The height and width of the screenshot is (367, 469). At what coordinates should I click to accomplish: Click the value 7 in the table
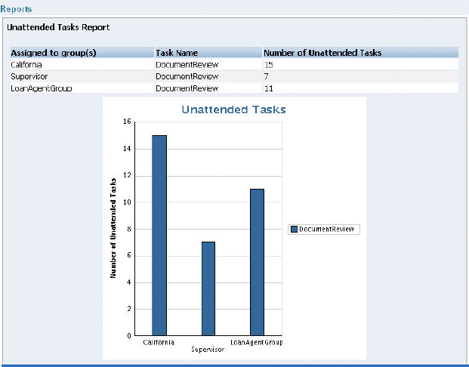[x=266, y=76]
